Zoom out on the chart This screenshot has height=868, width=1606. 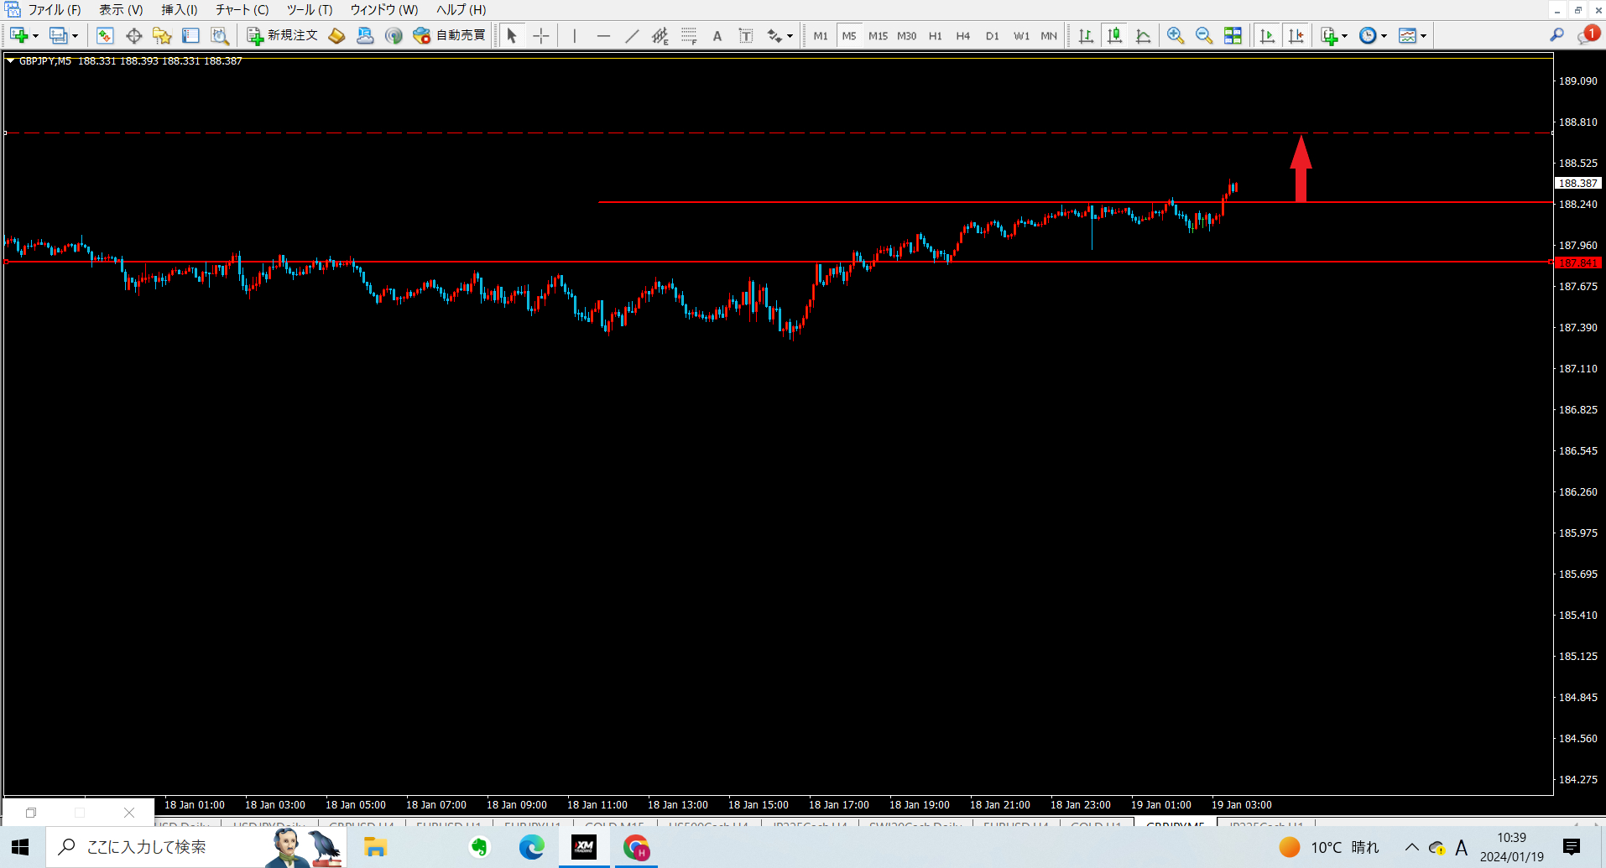tap(1204, 35)
